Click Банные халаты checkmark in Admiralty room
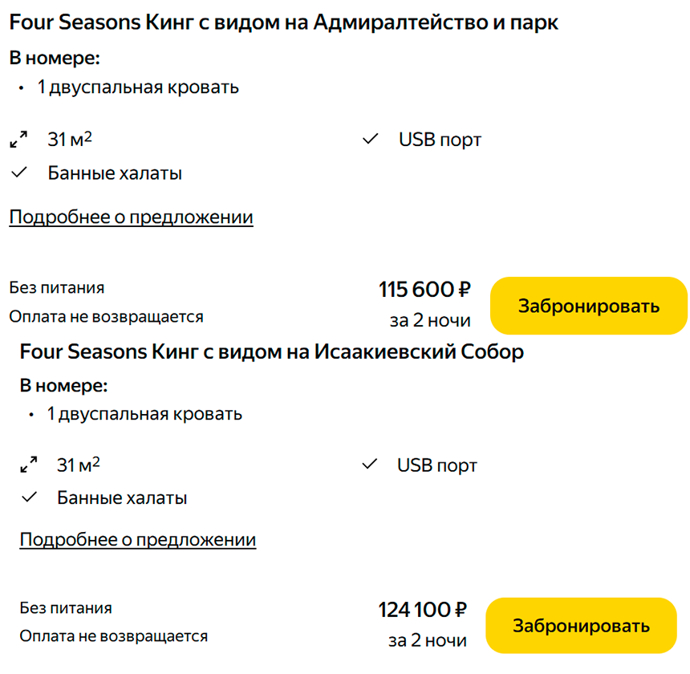The width and height of the screenshot is (690, 674). [x=18, y=173]
